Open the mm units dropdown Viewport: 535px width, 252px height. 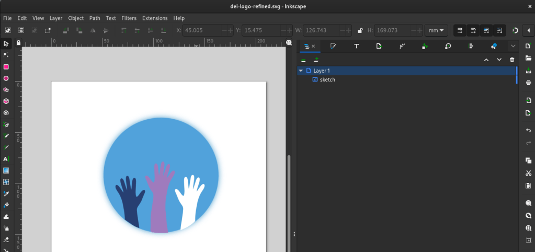[436, 30]
